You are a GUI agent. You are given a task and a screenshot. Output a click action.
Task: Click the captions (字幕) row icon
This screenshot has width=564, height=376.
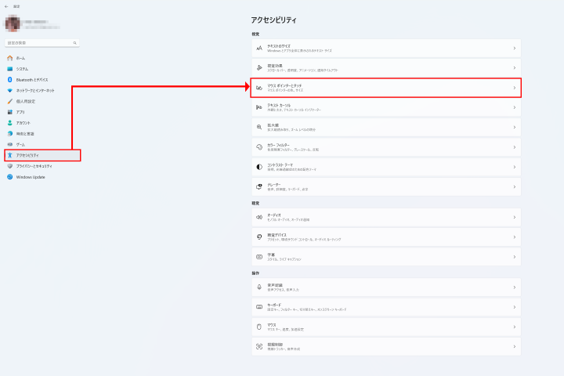[x=258, y=256]
